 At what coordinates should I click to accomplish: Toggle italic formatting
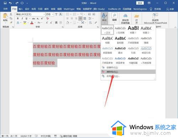(x=22, y=19)
